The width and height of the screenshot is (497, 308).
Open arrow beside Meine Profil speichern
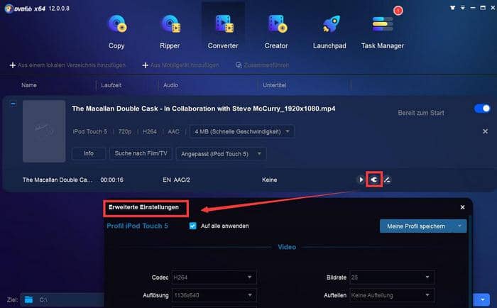tap(459, 226)
